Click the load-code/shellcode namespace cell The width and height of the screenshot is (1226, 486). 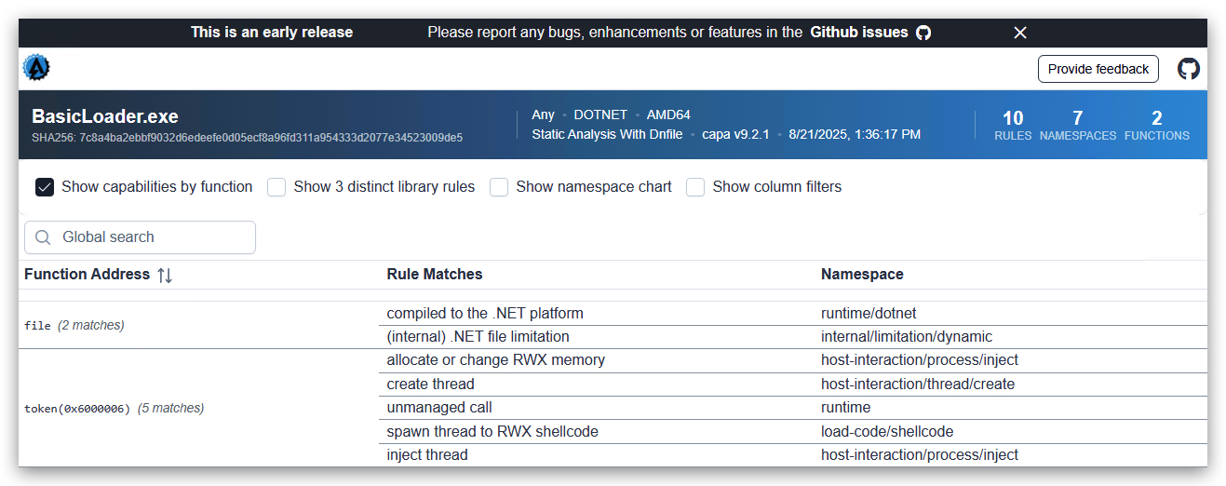(x=887, y=432)
